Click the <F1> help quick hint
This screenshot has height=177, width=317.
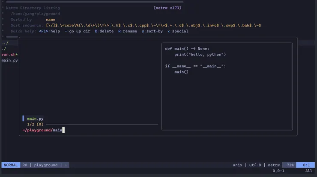[49, 31]
